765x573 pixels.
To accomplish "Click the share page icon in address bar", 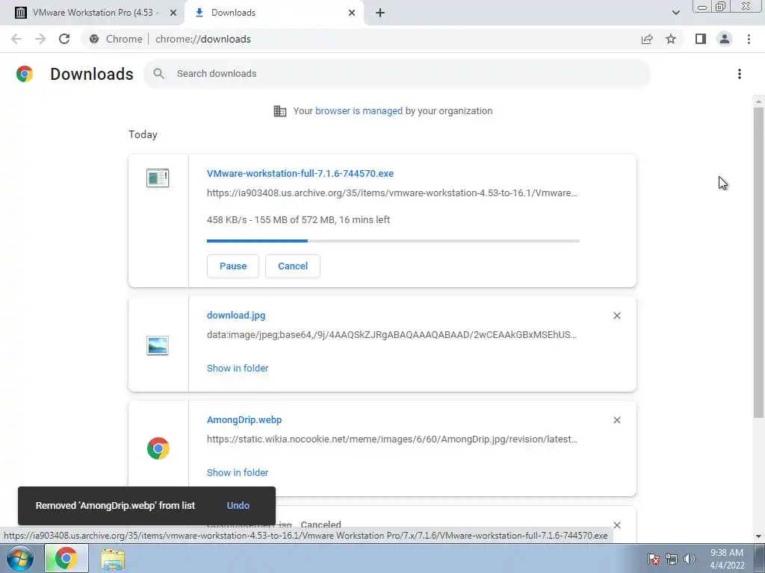I will pos(647,39).
